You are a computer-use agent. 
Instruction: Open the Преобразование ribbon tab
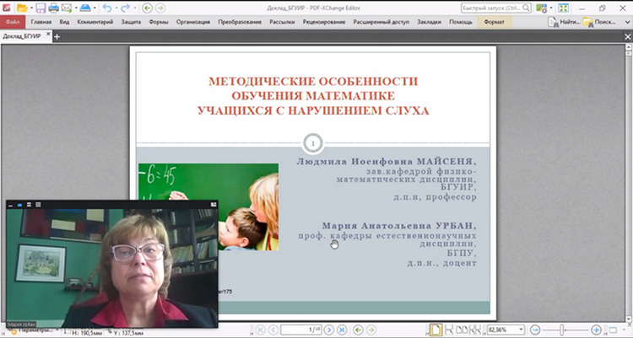click(x=240, y=22)
